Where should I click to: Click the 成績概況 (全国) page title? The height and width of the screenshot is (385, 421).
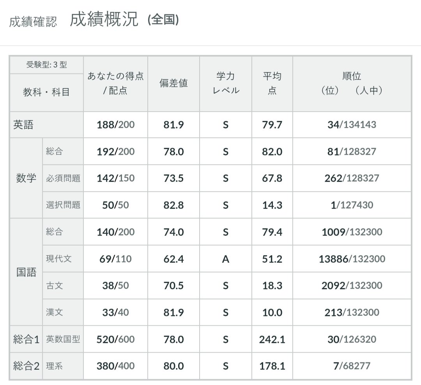pyautogui.click(x=124, y=20)
